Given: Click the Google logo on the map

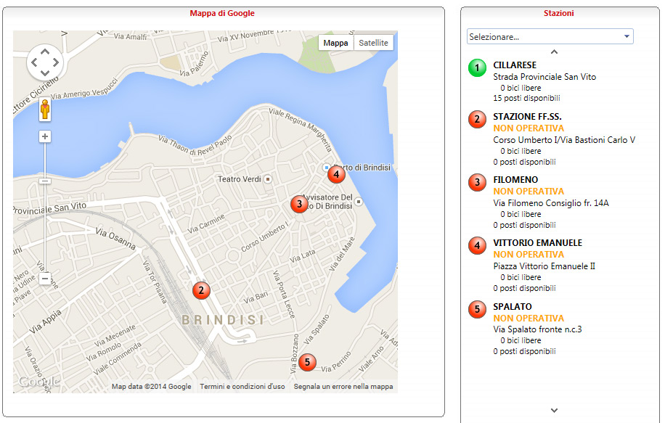Looking at the screenshot, I should click(38, 382).
